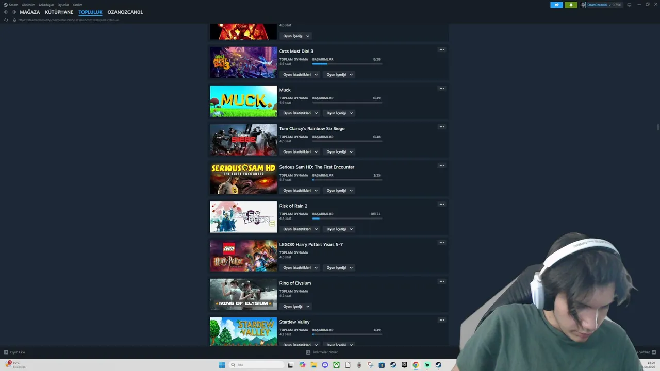This screenshot has height=371, width=660.
Task: Expand Oyun İçeriği for Rainbow Six Siege
Action: tap(340, 152)
